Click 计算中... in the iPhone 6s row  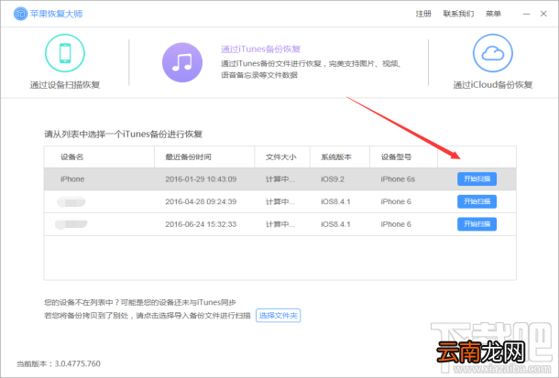point(280,179)
